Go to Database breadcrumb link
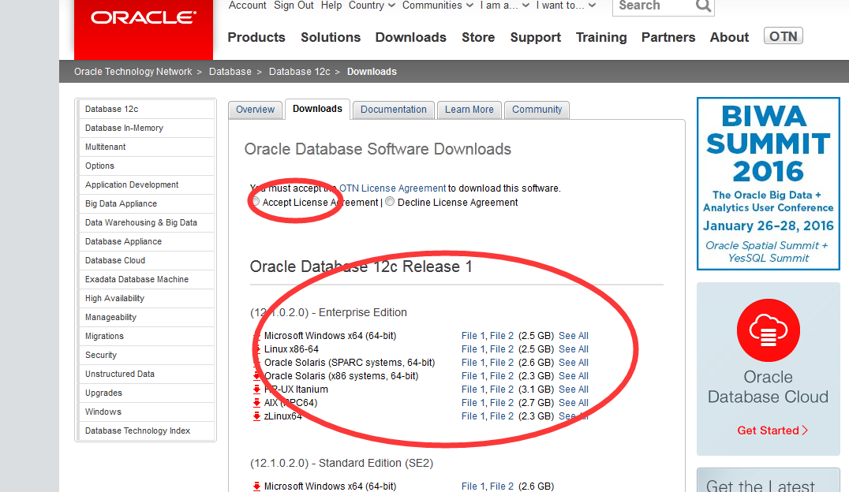This screenshot has height=492, width=849. pos(230,72)
